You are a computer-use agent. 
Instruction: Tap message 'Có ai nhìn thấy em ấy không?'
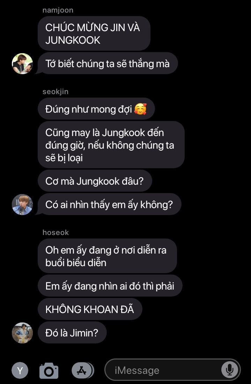click(109, 205)
